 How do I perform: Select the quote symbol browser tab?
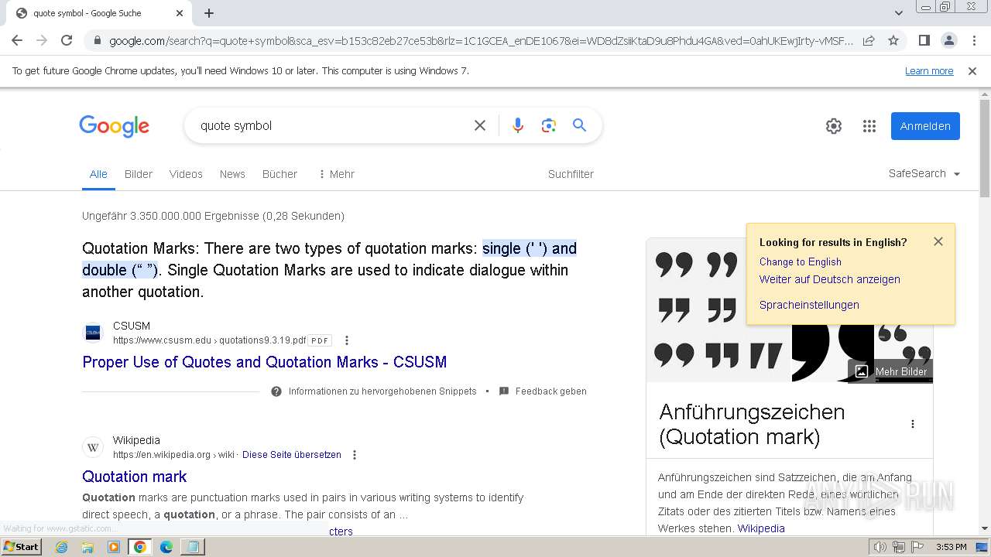(98, 13)
